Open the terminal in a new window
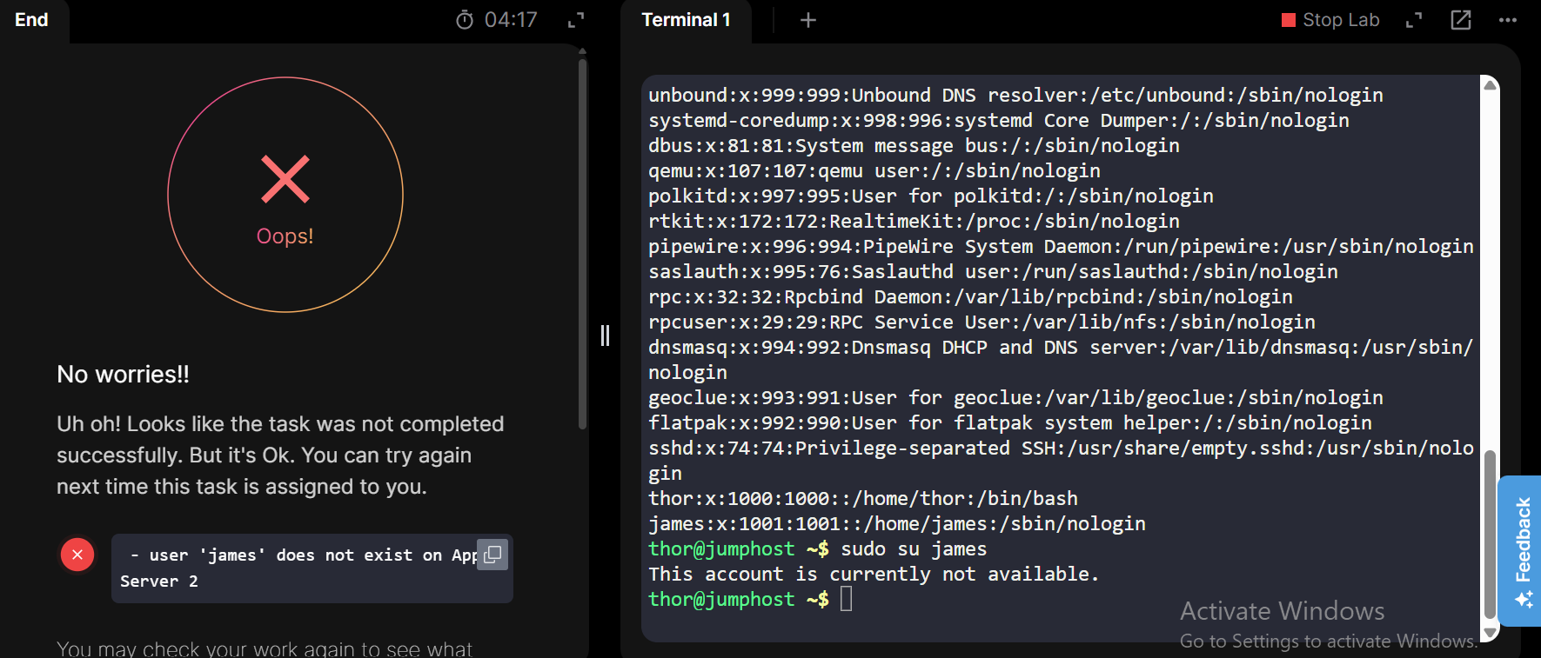The width and height of the screenshot is (1541, 658). pyautogui.click(x=1461, y=20)
